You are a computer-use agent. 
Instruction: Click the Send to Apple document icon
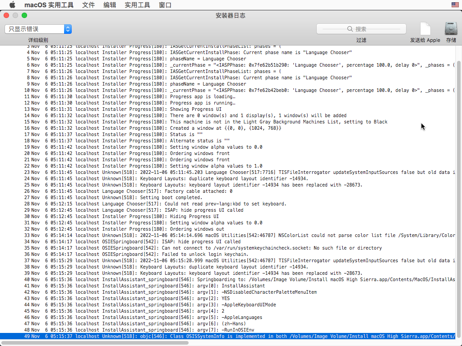pyautogui.click(x=425, y=29)
